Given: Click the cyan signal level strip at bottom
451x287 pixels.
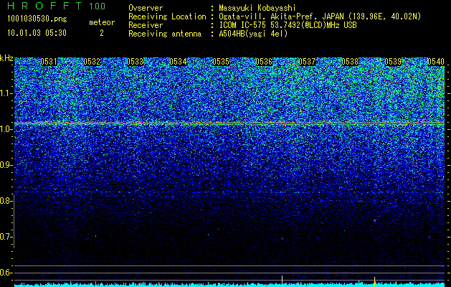Looking at the screenshot, I should (229, 285).
